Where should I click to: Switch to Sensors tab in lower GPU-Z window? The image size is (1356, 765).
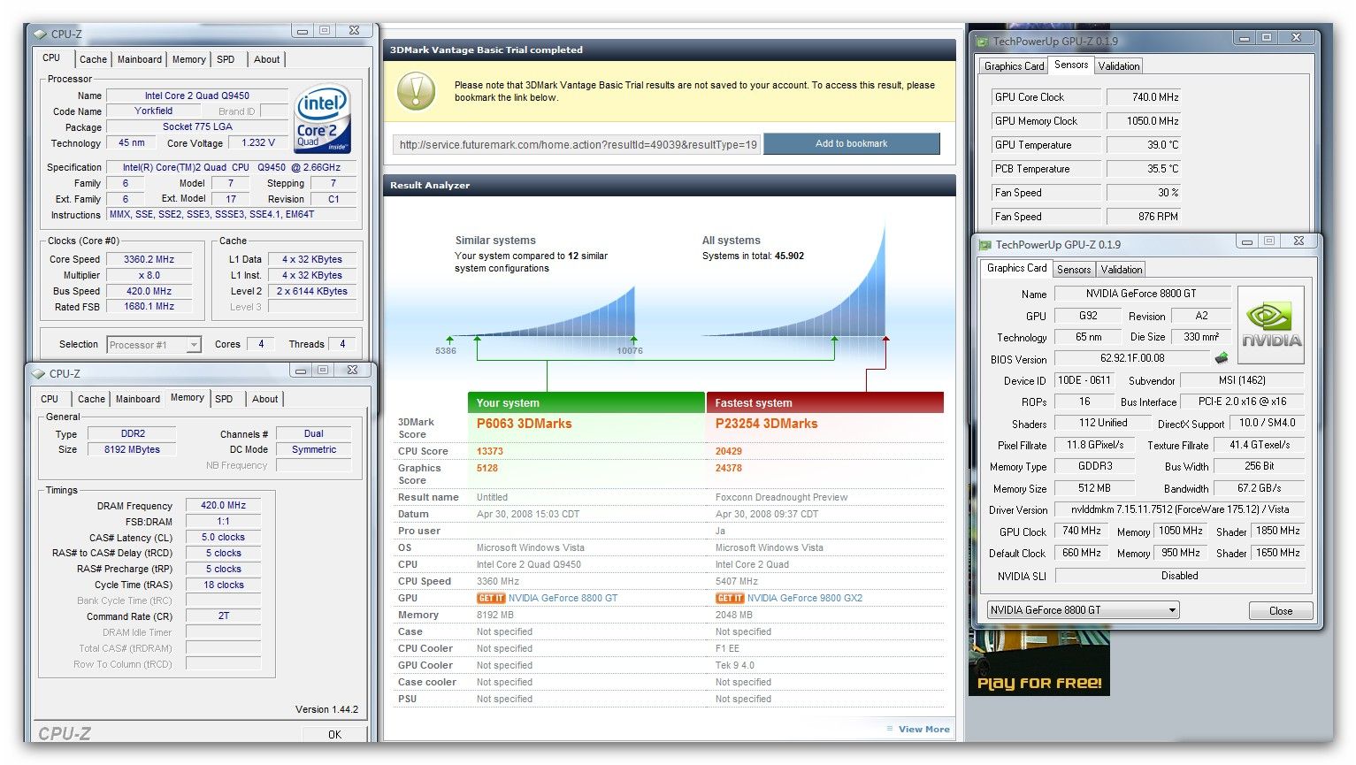point(1074,270)
